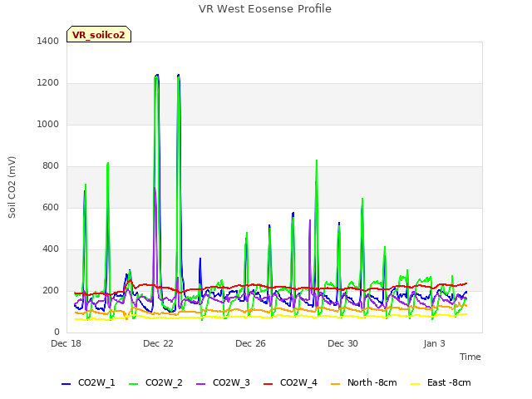
Task: Click the orange North -8cm legend swatch
Action: point(336,384)
